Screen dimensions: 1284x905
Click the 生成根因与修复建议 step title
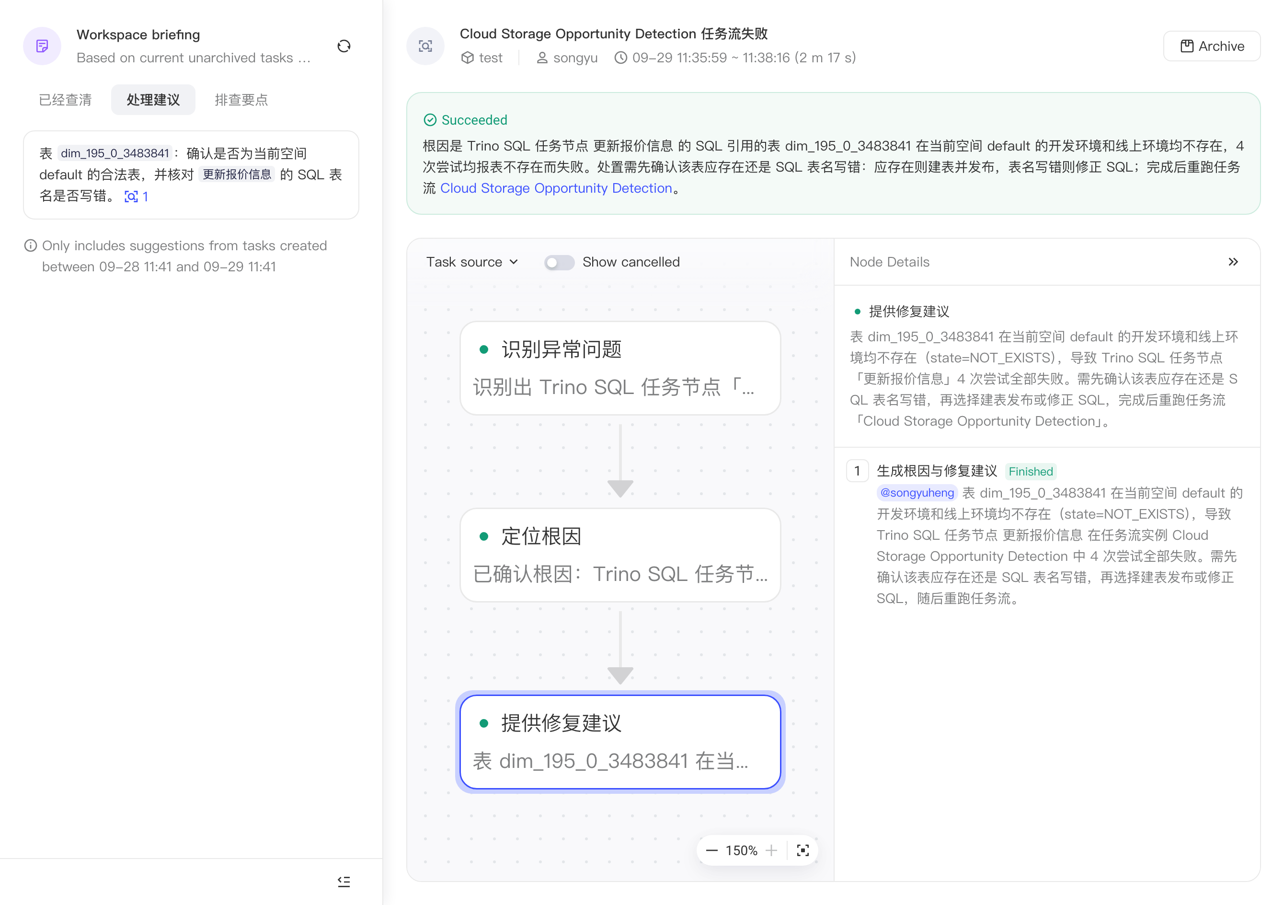(x=937, y=471)
